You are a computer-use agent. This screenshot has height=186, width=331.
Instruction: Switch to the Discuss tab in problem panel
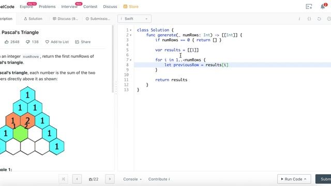[65, 19]
